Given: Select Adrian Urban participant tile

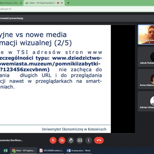Looking at the screenshot, I should [x=146, y=101].
